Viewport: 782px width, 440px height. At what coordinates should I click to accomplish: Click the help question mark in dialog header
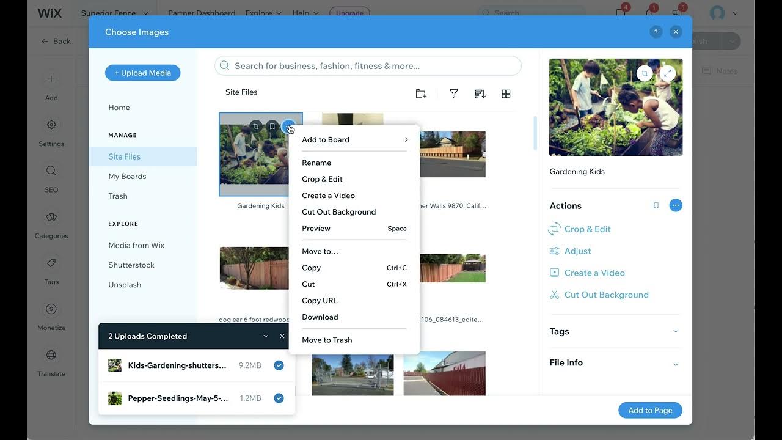[656, 32]
